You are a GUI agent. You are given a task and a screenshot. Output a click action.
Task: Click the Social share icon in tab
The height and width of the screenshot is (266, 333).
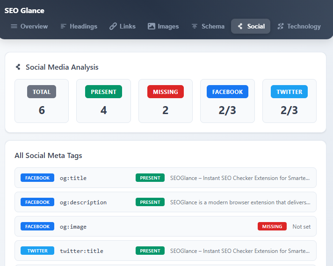[x=240, y=26]
